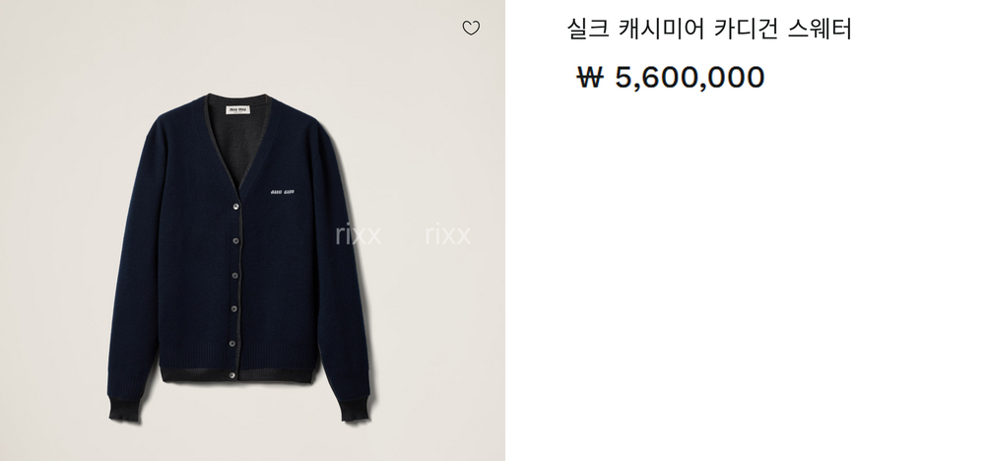Click the word 카디건 in the title
Viewport: 985px width, 461px height.
point(747,29)
